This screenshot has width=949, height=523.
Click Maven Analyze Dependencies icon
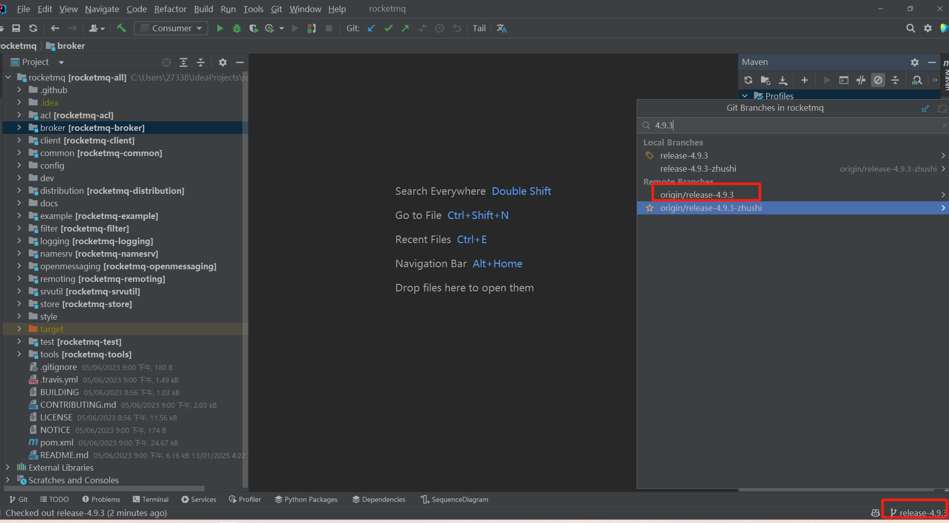(x=917, y=80)
